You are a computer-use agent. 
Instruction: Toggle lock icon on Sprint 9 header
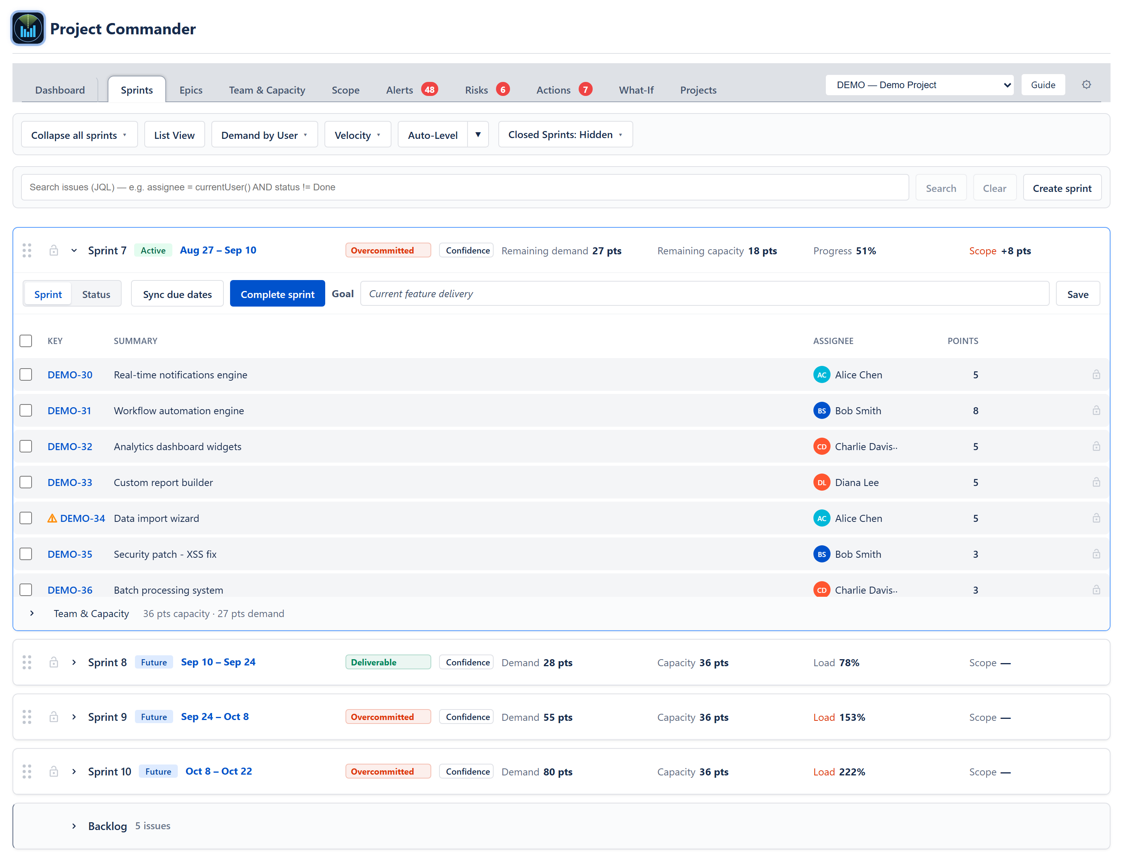point(53,717)
